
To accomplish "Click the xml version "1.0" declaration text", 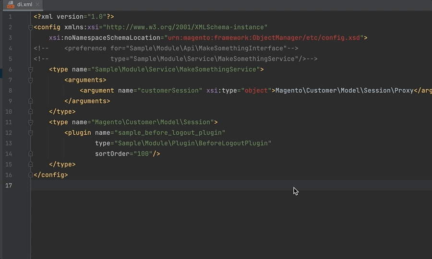I will click(x=74, y=16).
